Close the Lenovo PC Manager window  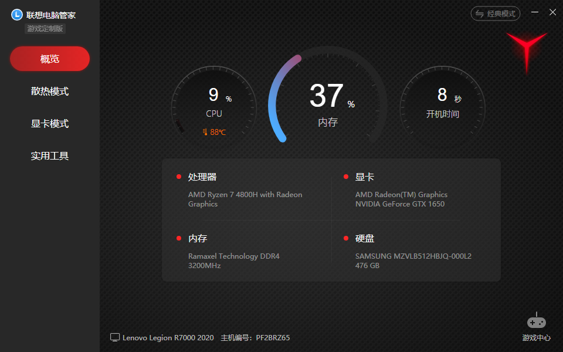(552, 12)
